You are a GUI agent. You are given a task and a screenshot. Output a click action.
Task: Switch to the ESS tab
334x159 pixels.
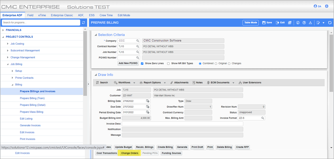(x=92, y=15)
